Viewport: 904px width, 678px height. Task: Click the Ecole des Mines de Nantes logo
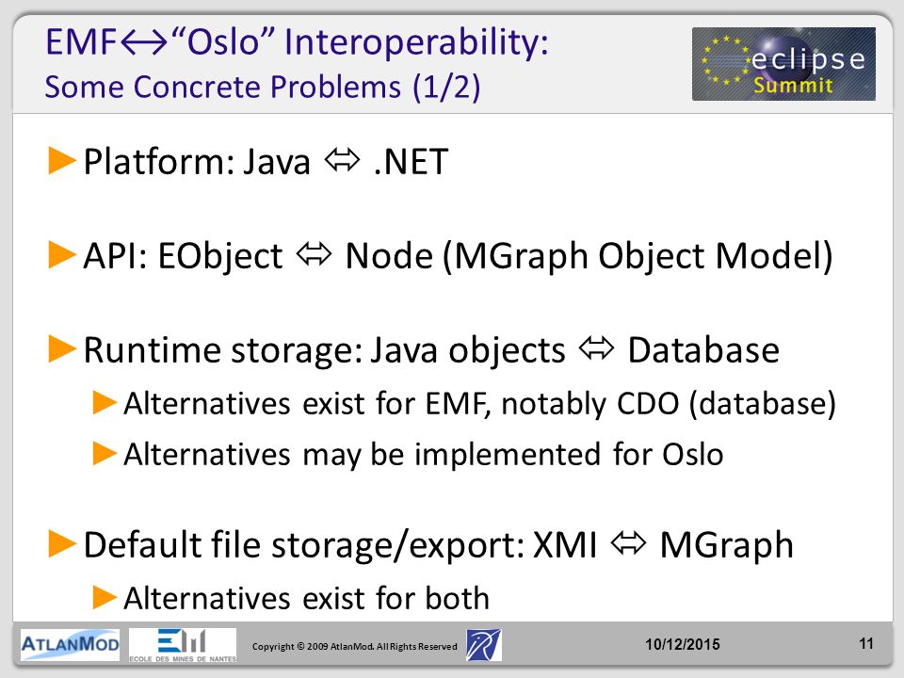182,645
